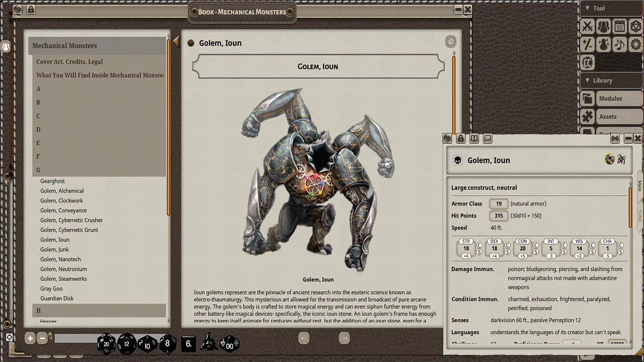Image resolution: width=644 pixels, height=362 pixels.
Task: Click the open-book icon on NPC sheet toolbar
Action: [x=473, y=138]
